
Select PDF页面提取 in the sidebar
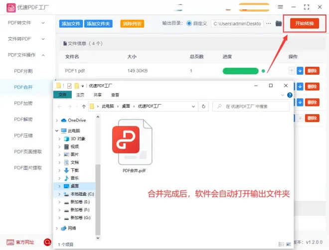28,152
